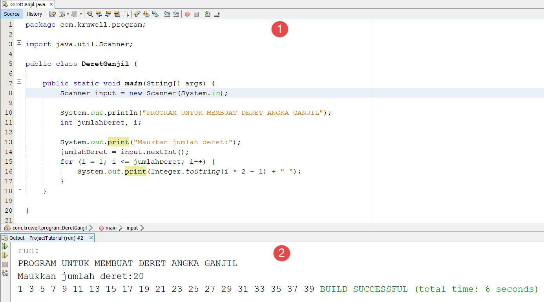Screen dimensions: 544x302
Task: Jump to the Last Edit location
Action: [x=52, y=14]
